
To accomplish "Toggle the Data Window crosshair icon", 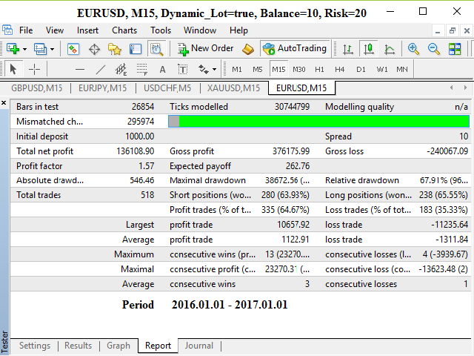I will coord(94,49).
